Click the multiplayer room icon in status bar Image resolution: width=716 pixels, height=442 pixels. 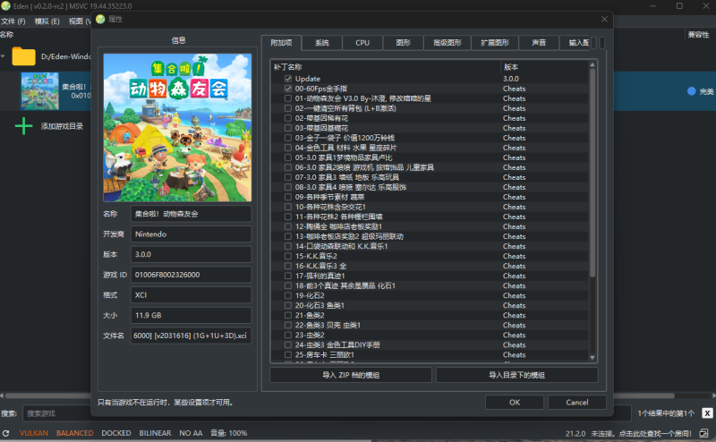coord(703,433)
